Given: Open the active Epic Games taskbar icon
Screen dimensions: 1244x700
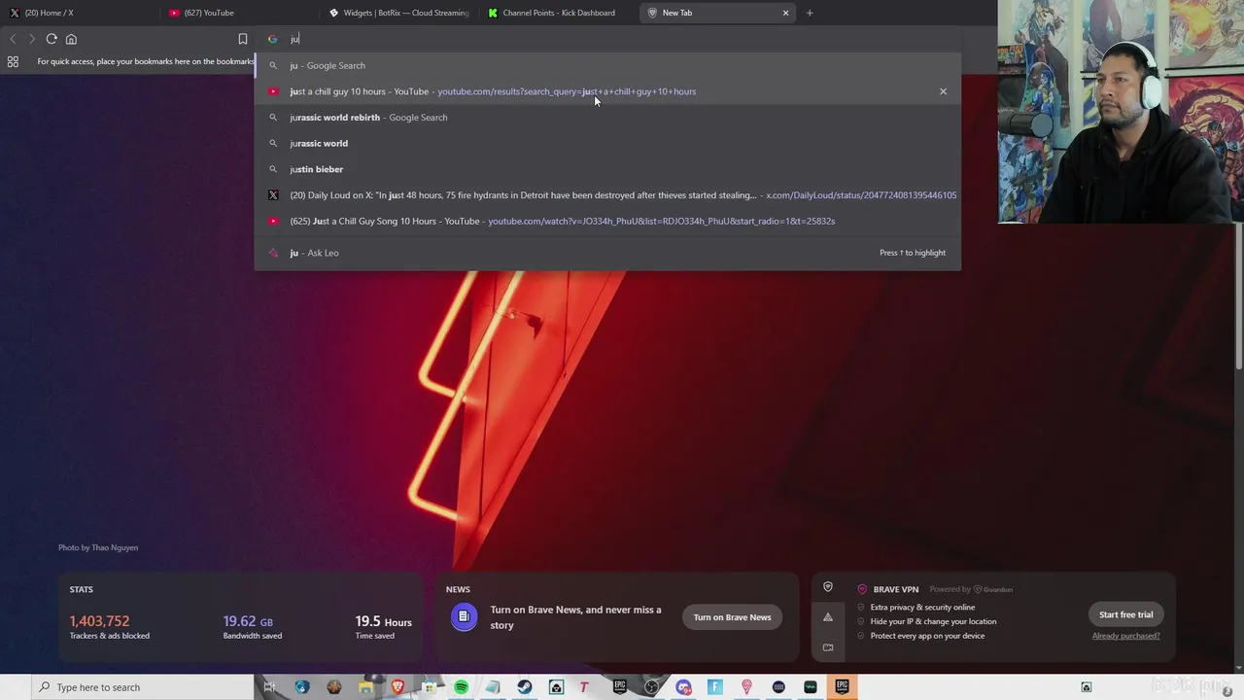Looking at the screenshot, I should [x=842, y=687].
